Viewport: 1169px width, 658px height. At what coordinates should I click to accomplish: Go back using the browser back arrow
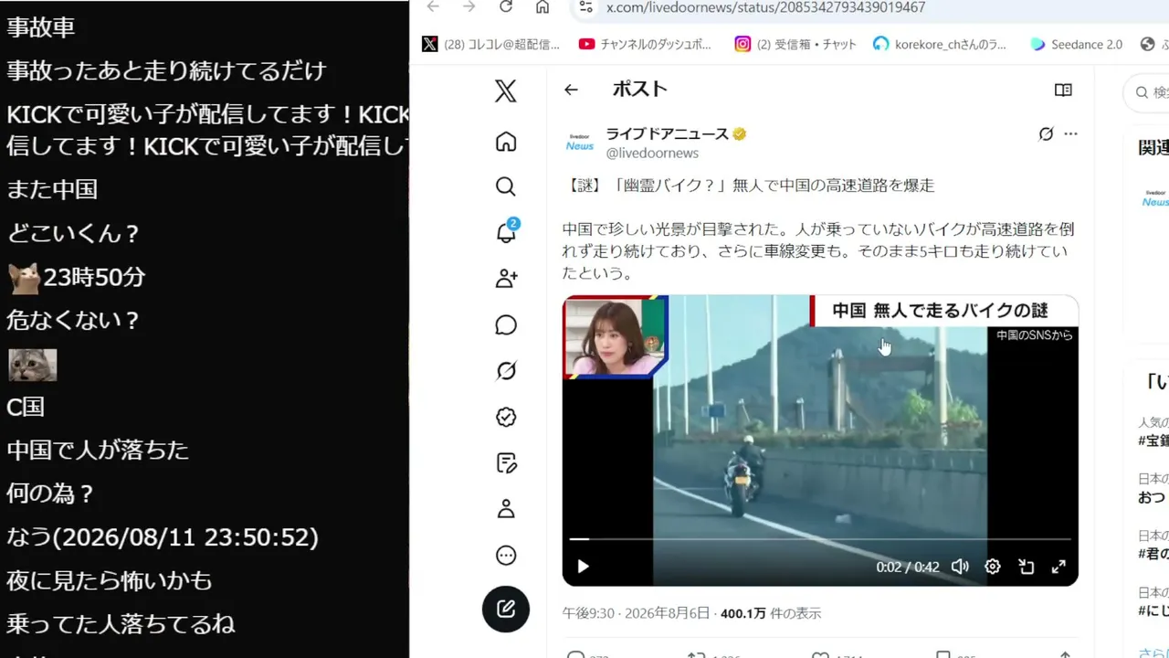point(433,7)
